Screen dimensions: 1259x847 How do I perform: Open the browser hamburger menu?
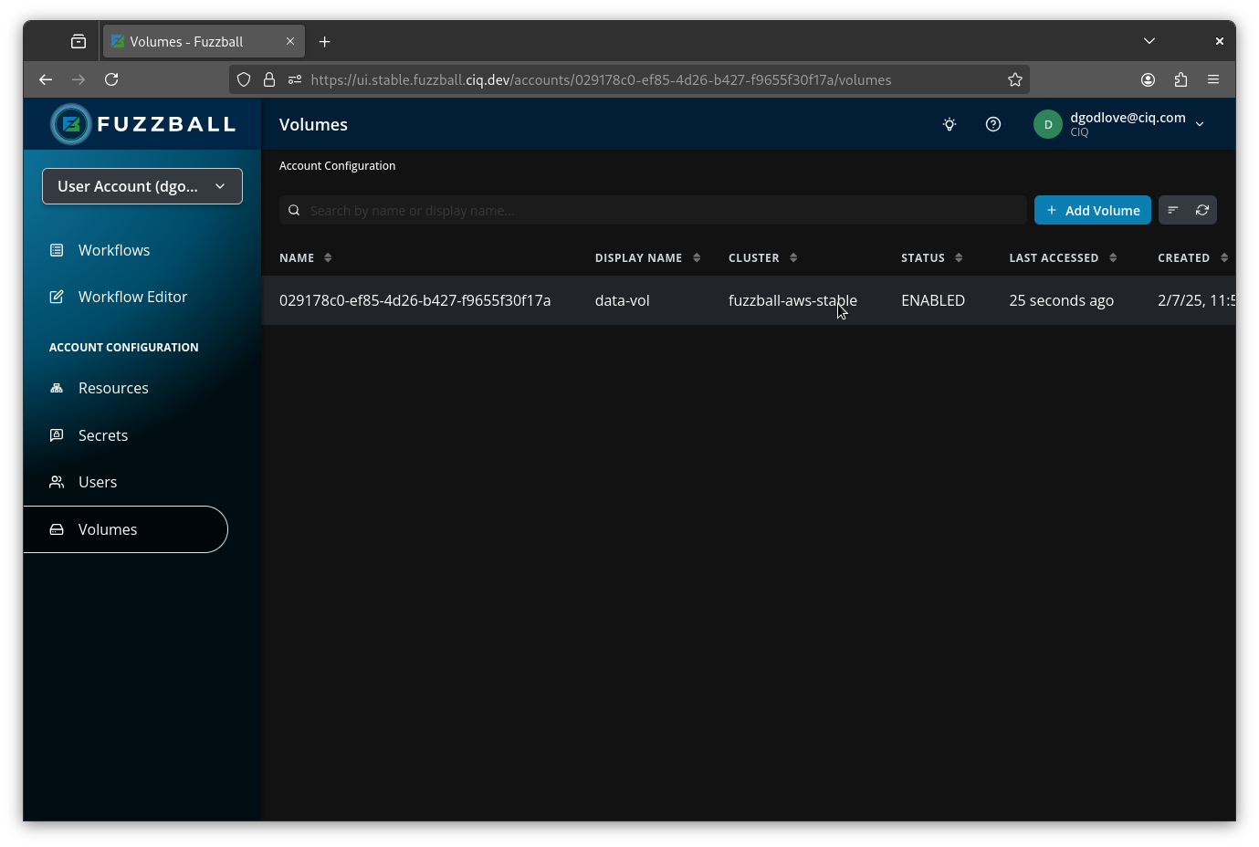pos(1213,79)
